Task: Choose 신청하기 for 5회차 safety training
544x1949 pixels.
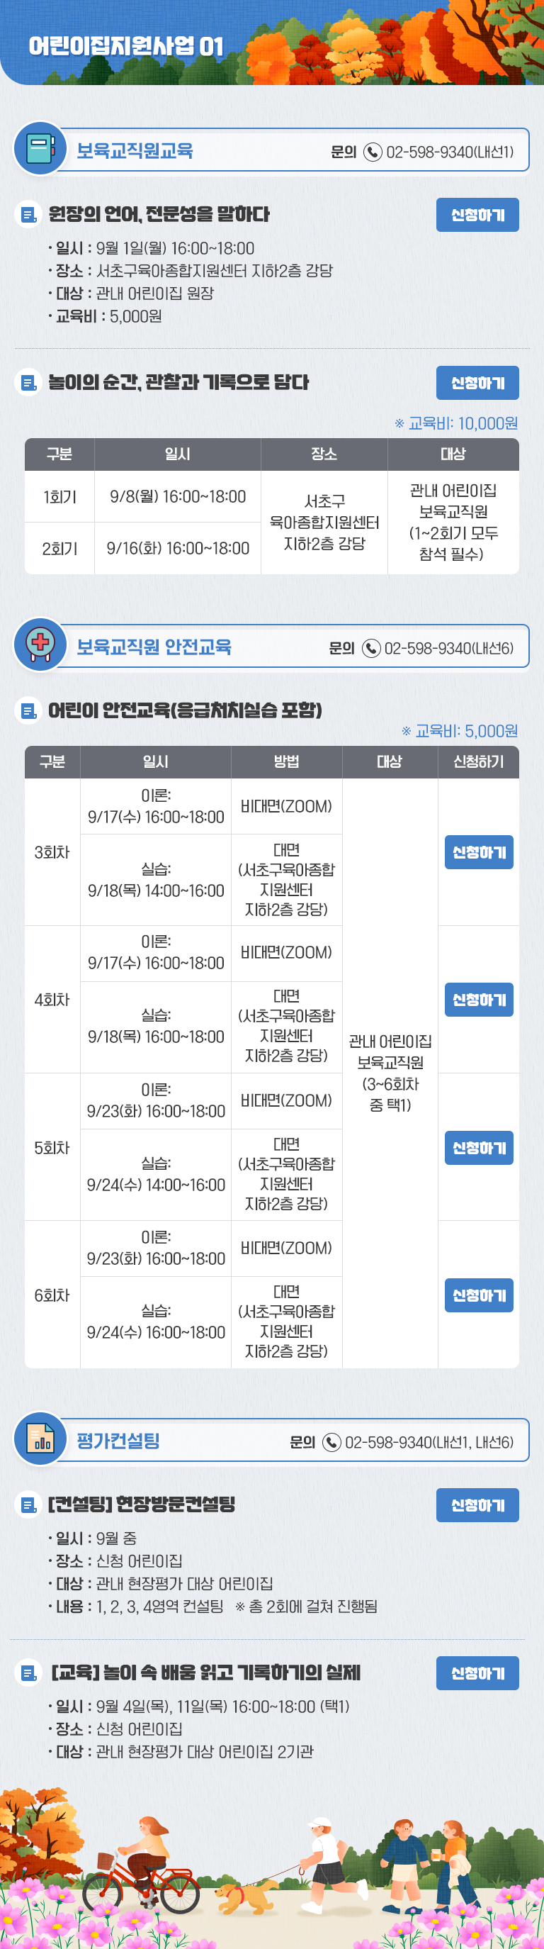Action: [x=479, y=1148]
